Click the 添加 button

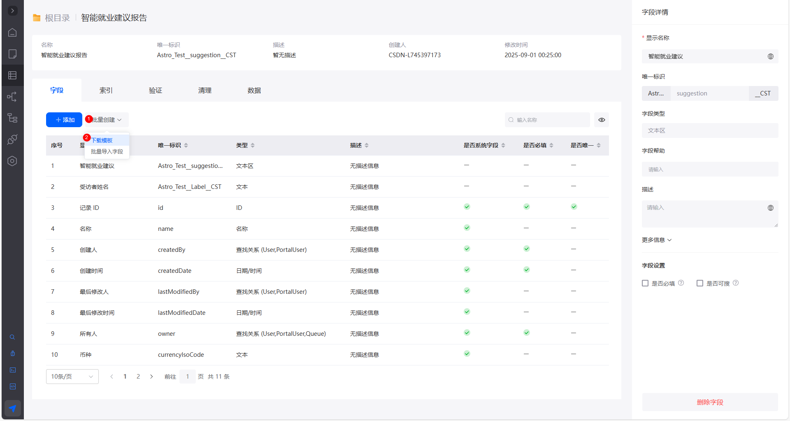pyautogui.click(x=64, y=120)
